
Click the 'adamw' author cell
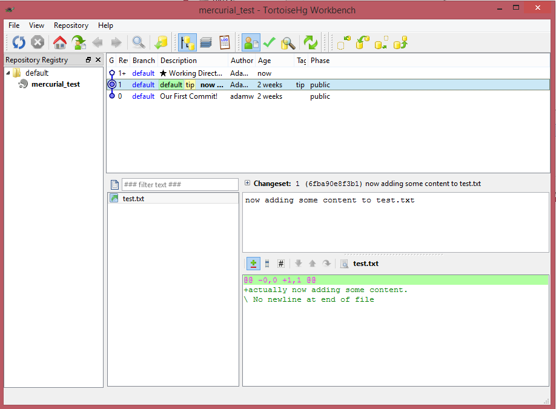[x=242, y=96]
